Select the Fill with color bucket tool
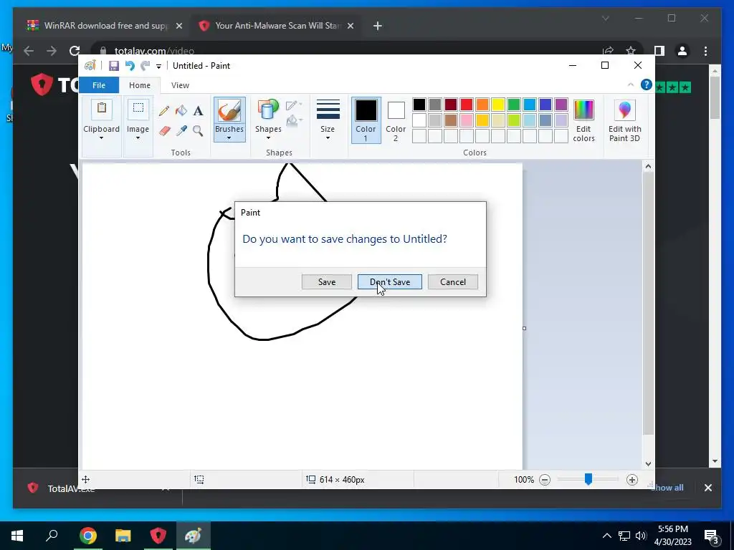The height and width of the screenshot is (550, 734). [x=181, y=111]
